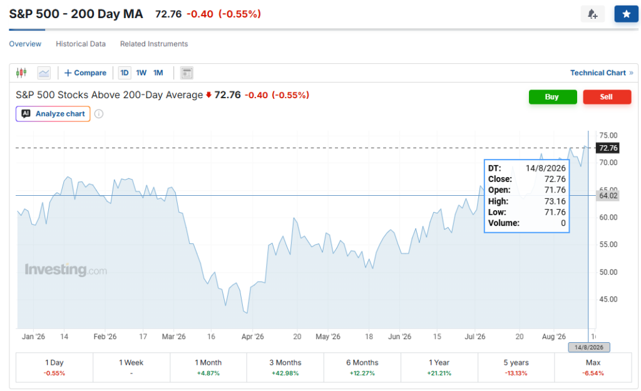The width and height of the screenshot is (641, 391).
Task: Select the area chart type icon
Action: coord(44,73)
